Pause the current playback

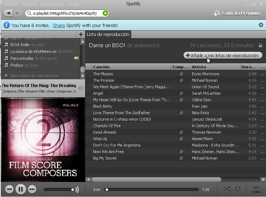(x=21, y=189)
